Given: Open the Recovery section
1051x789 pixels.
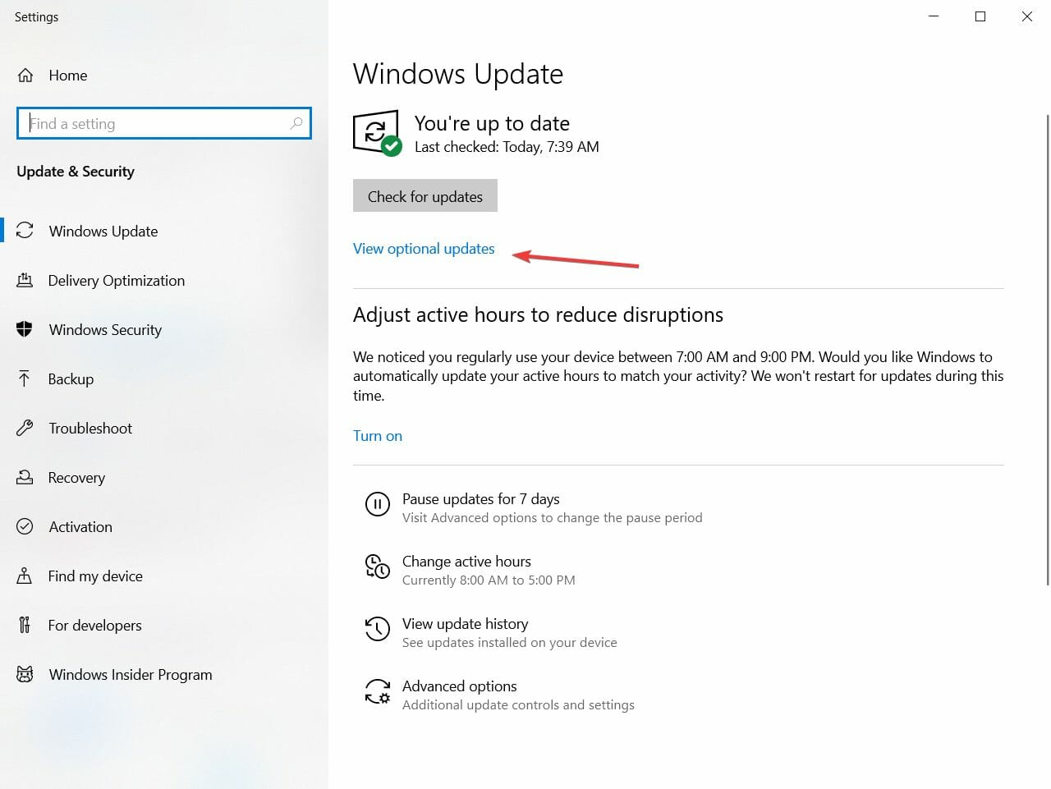Looking at the screenshot, I should click(76, 477).
